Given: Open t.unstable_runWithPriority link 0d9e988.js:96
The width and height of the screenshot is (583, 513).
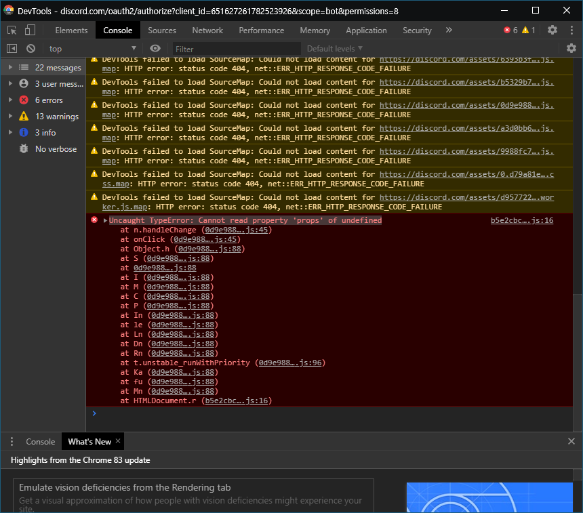Looking at the screenshot, I should click(290, 363).
